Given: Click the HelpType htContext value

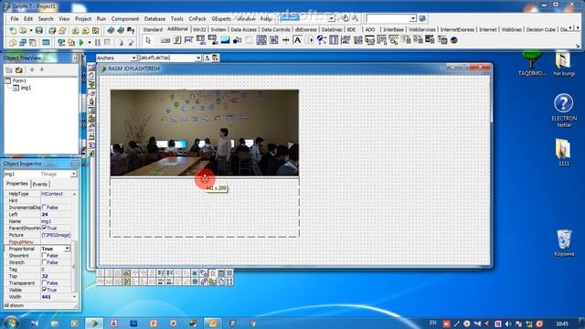Looking at the screenshot, I should (x=56, y=194).
